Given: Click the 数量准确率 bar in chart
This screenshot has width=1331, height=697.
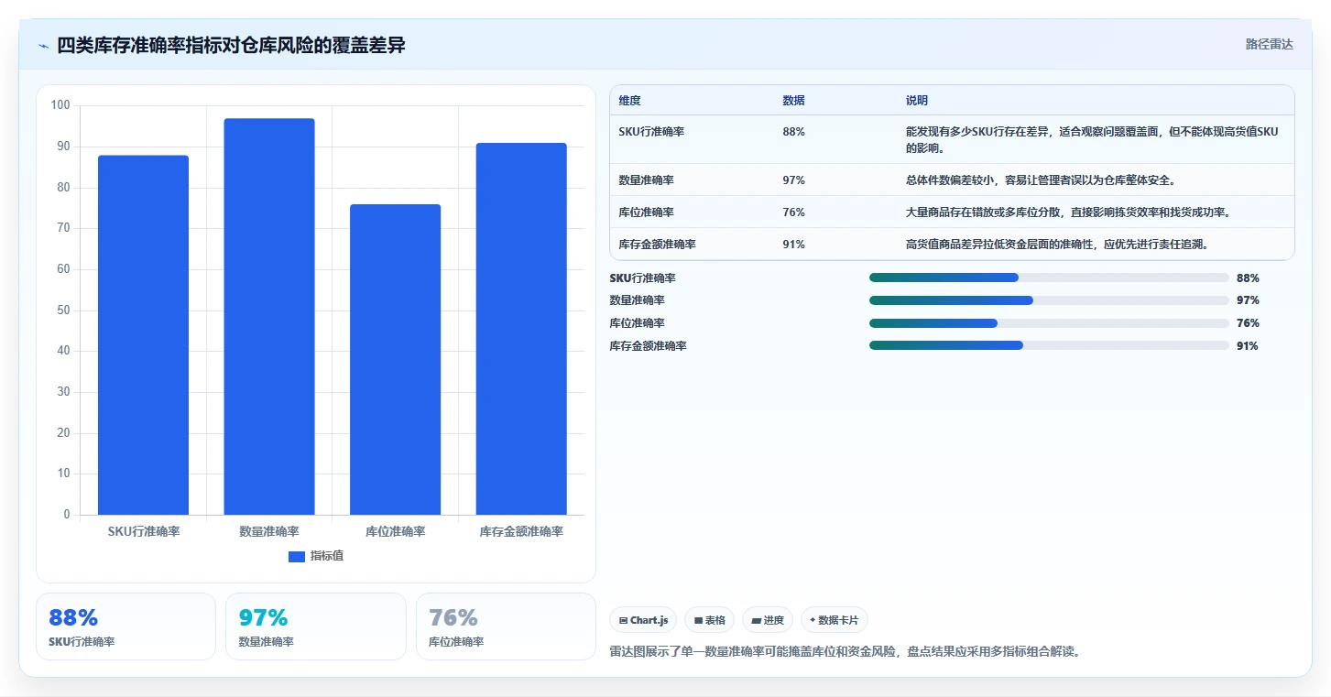Looking at the screenshot, I should [269, 317].
